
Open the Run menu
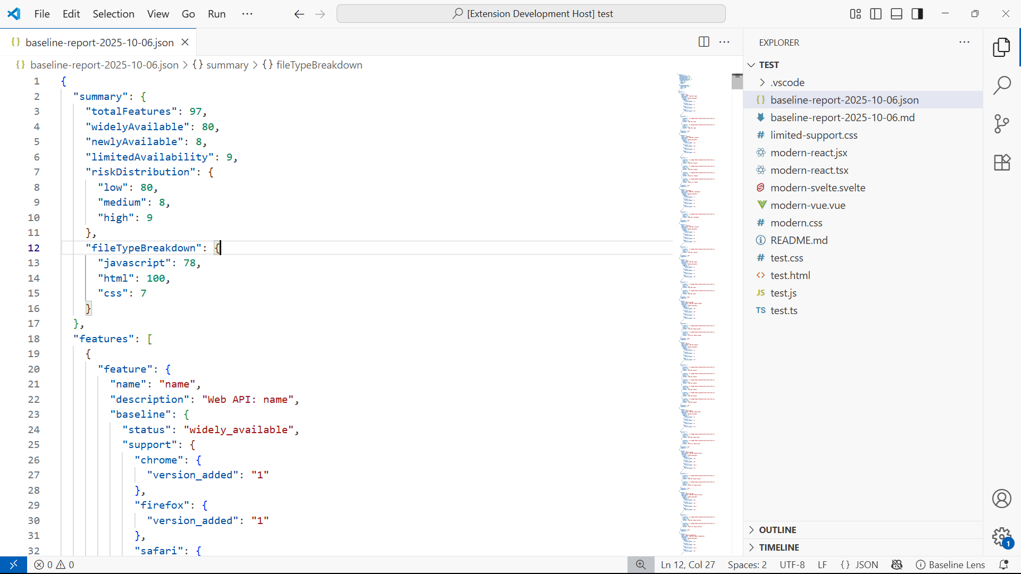pos(216,14)
